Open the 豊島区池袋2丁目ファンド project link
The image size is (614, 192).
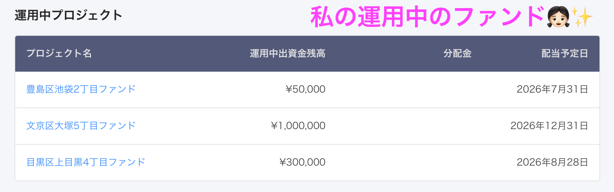click(x=81, y=89)
